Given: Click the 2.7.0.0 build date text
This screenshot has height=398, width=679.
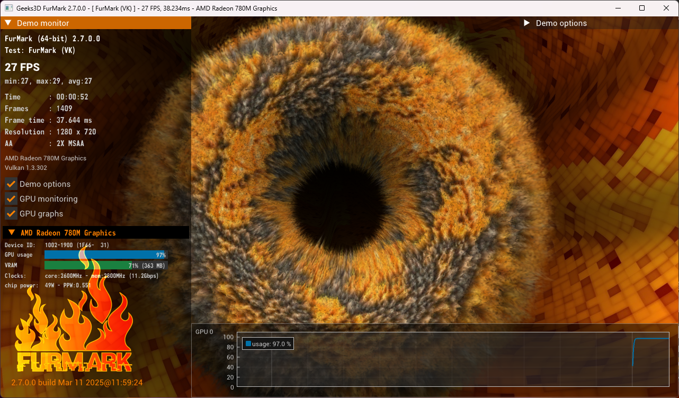Looking at the screenshot, I should (x=77, y=382).
